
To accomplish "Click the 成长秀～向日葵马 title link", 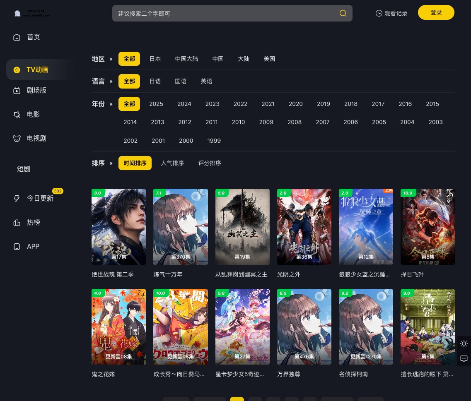I will tap(179, 374).
